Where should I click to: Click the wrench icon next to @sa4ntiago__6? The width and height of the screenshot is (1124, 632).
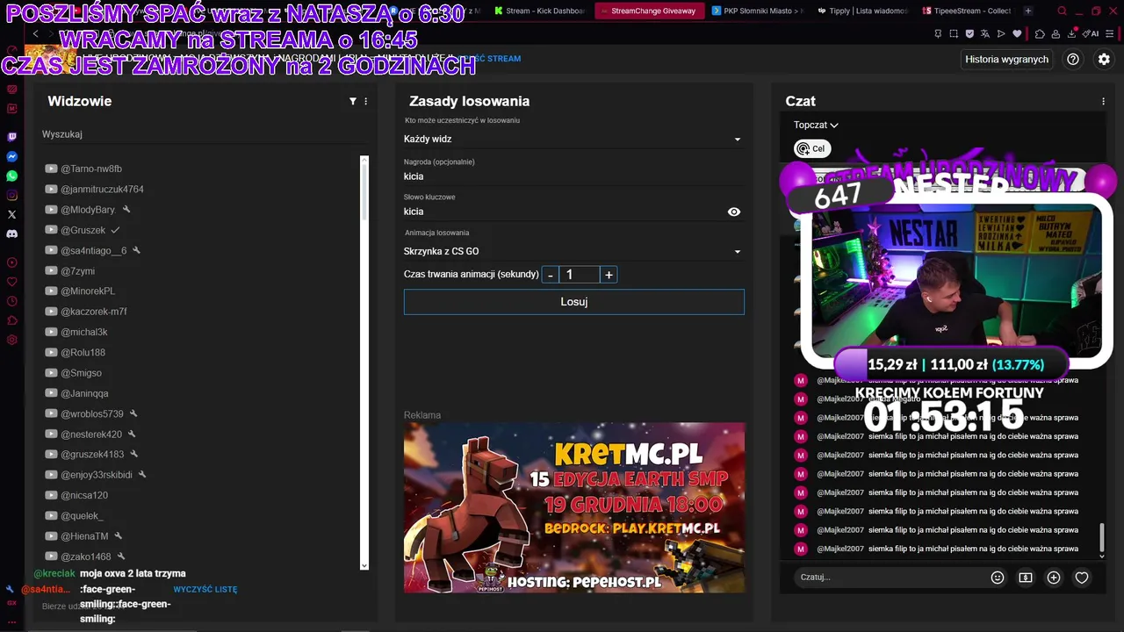(136, 250)
